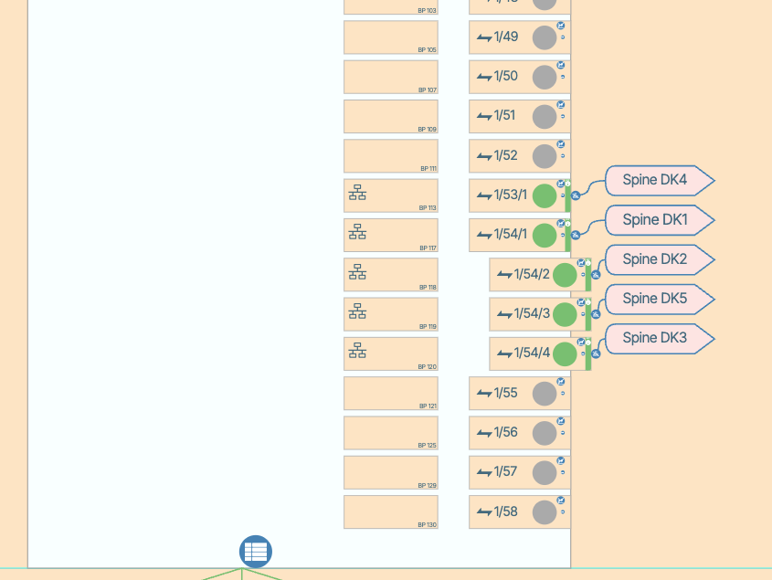Click the network topology icon in BP 118
The width and height of the screenshot is (772, 580).
tap(357, 271)
